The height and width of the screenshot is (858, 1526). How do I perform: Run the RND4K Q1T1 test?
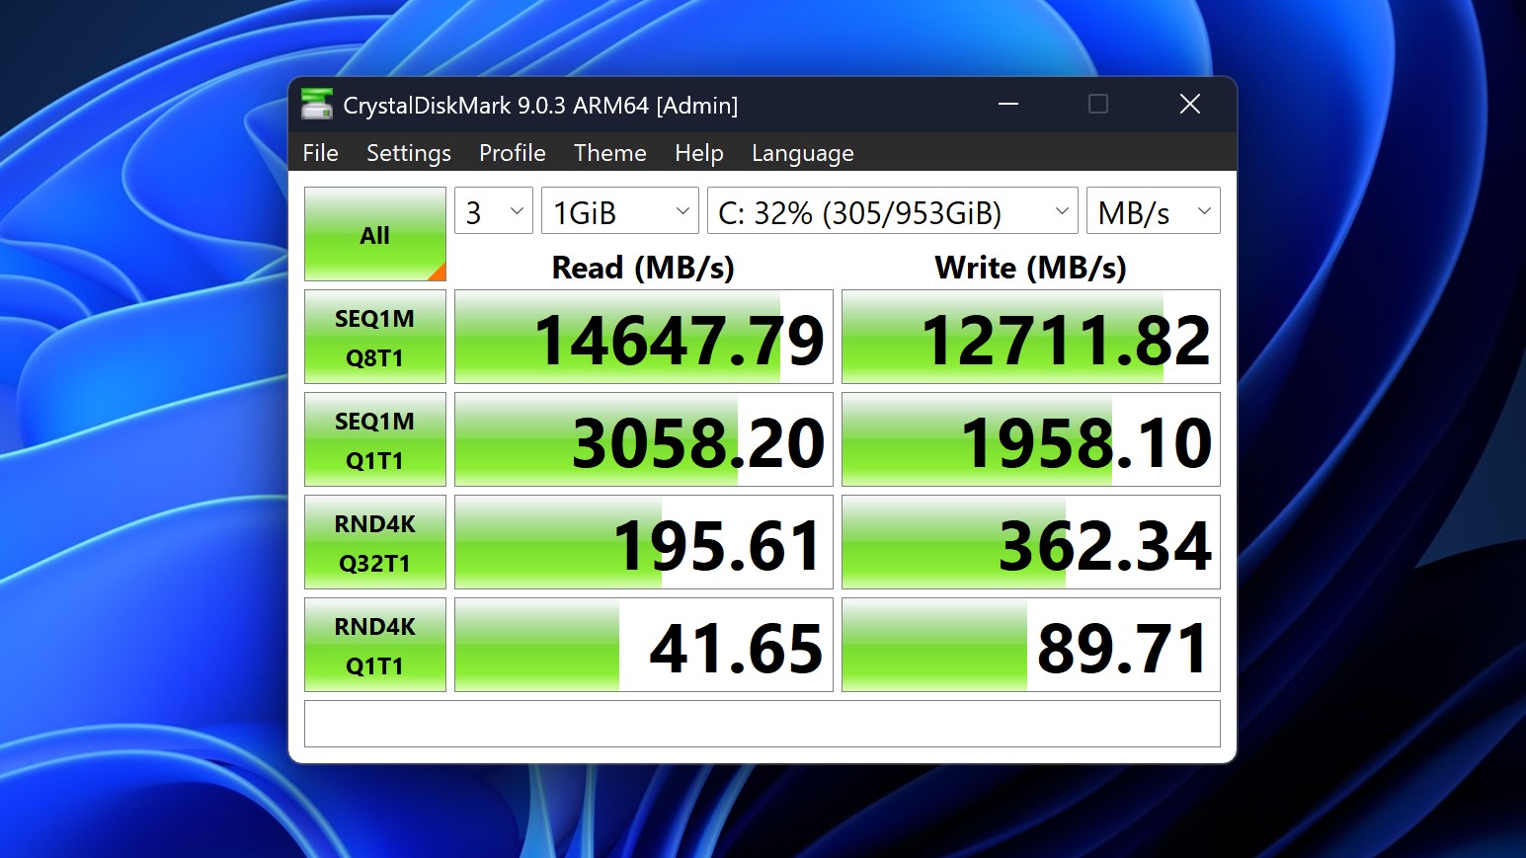coord(375,645)
